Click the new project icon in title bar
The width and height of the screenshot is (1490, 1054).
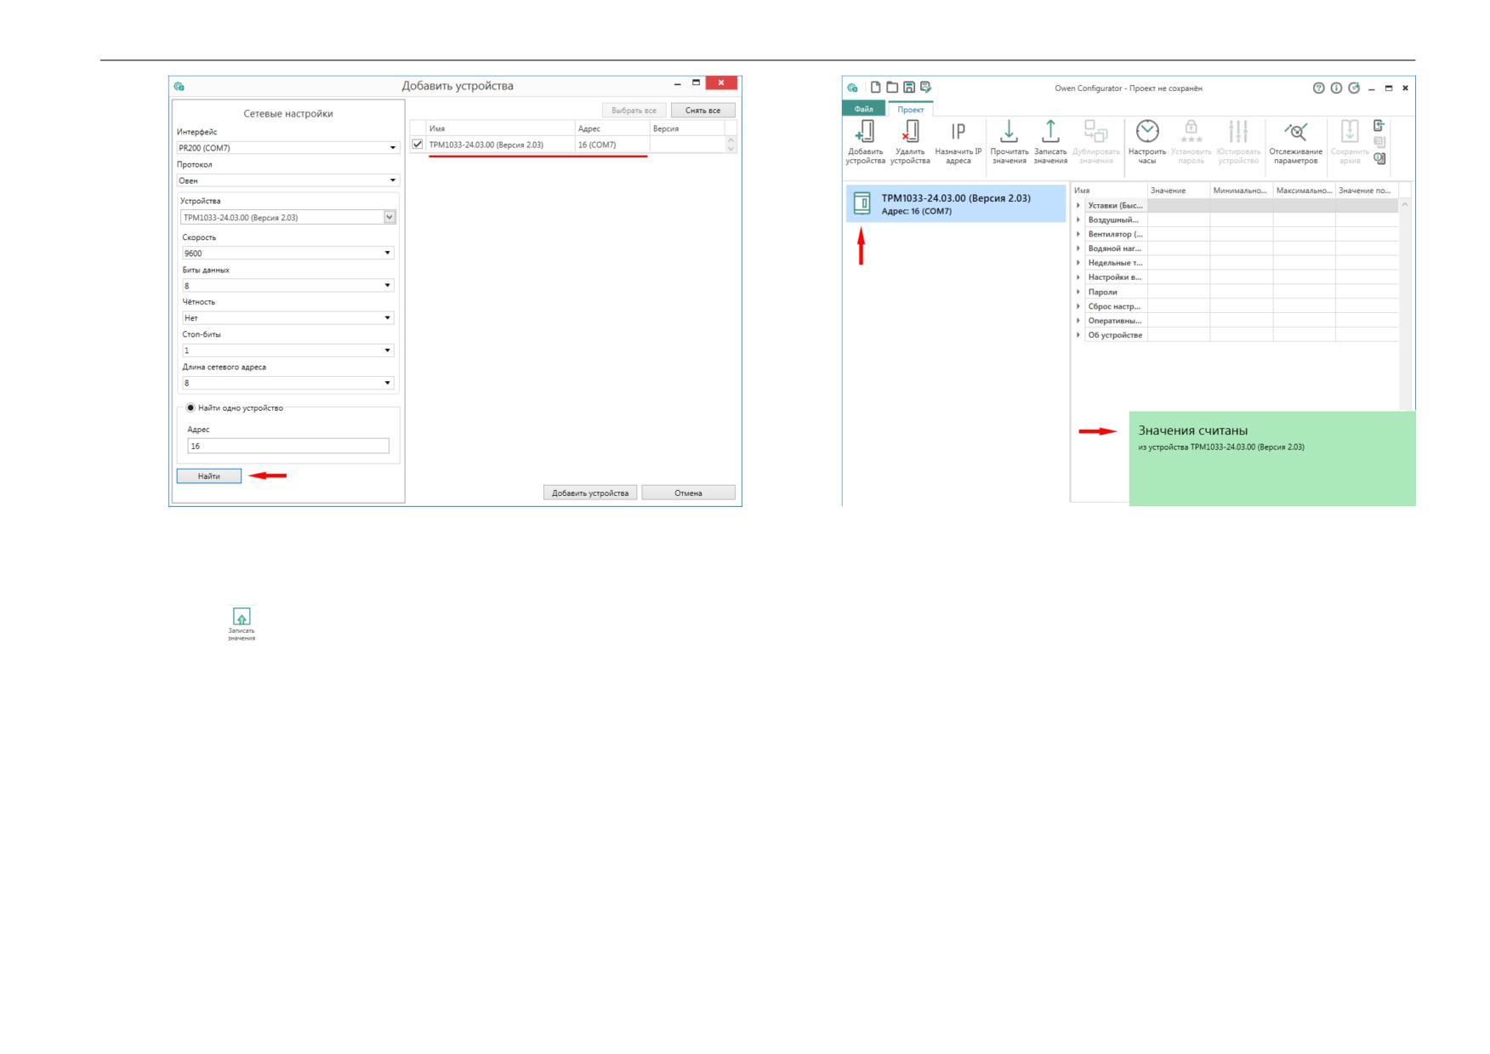pyautogui.click(x=875, y=88)
